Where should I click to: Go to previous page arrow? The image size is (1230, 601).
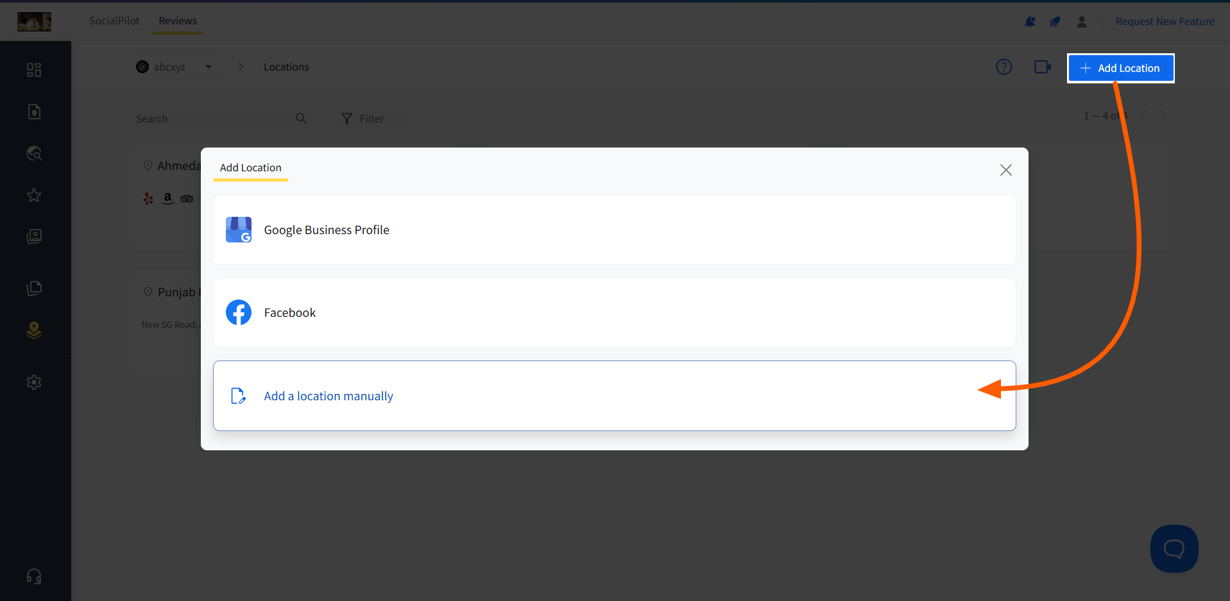[x=1145, y=115]
